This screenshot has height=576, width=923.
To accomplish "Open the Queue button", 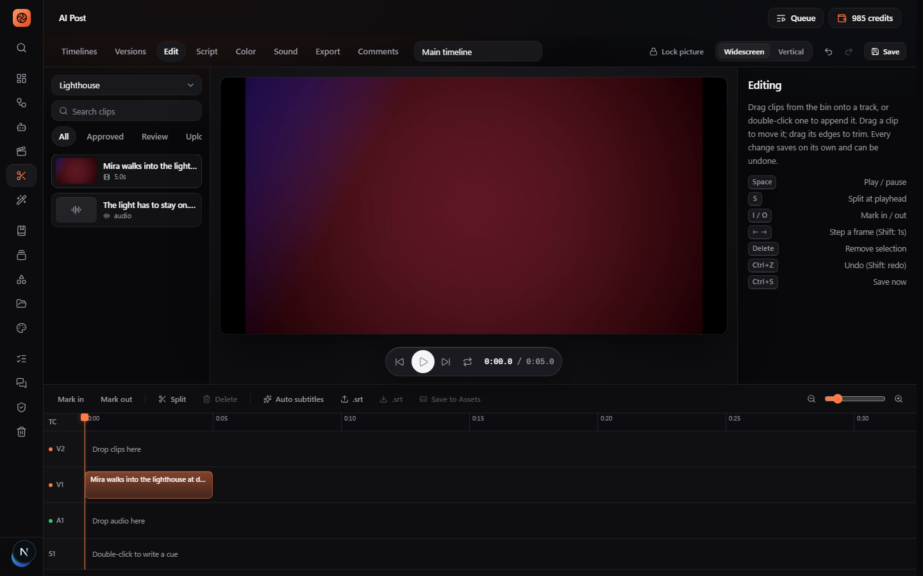I will pyautogui.click(x=795, y=18).
